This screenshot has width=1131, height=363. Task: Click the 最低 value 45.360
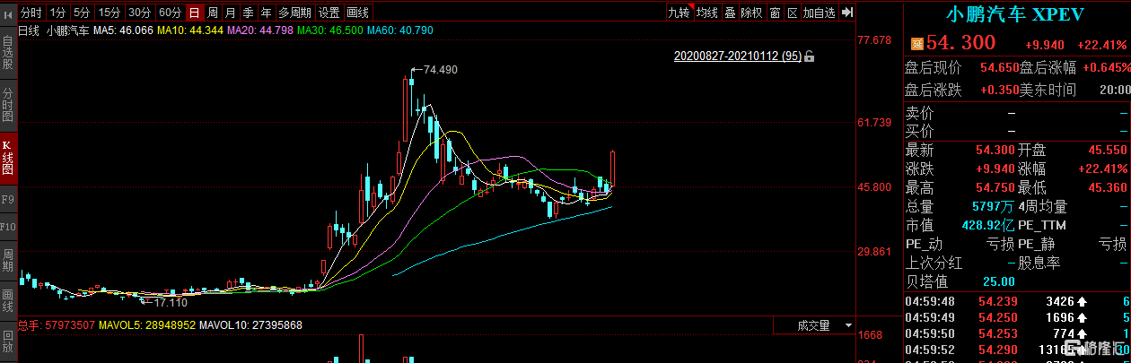(1109, 187)
